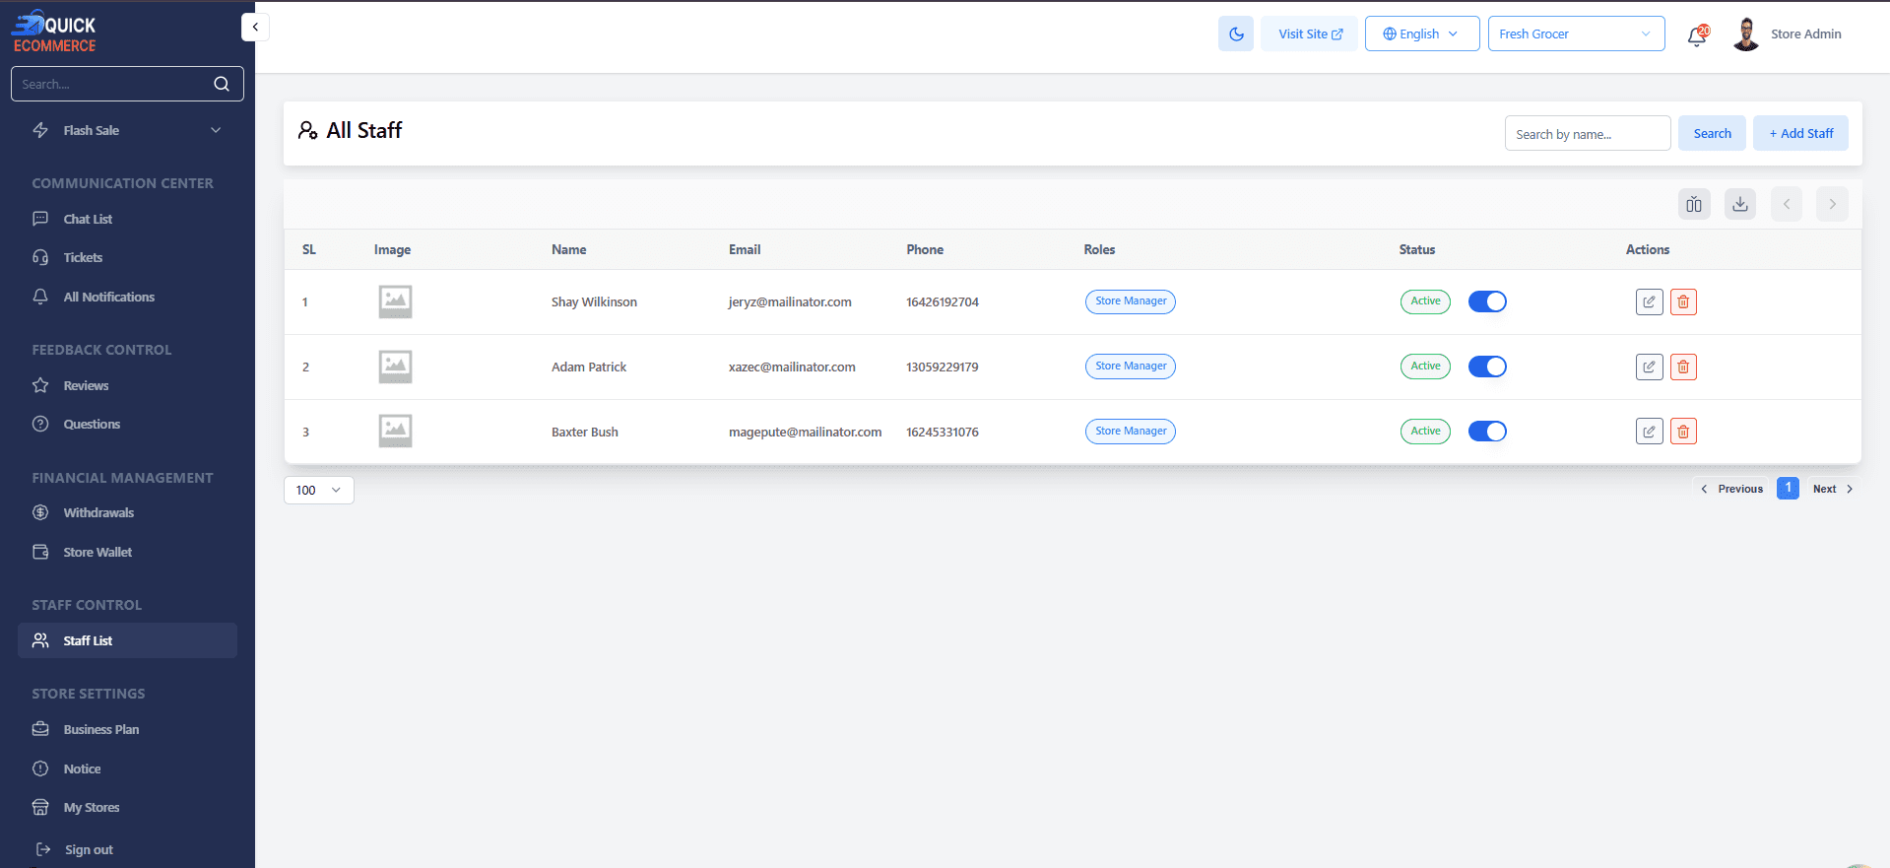The height and width of the screenshot is (868, 1890).
Task: Edit Baxter Bush's staff record
Action: [1649, 432]
